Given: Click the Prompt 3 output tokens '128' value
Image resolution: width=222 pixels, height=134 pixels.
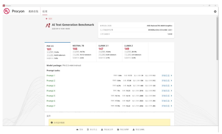Looking at the screenshot, I should pos(154,86).
